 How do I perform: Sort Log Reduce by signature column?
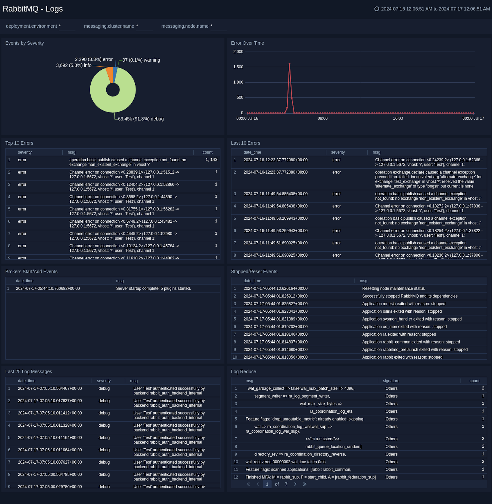[391, 381]
